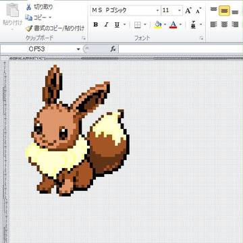This screenshot has width=243, height=243.
Task: Open the fill color dropdown arrow
Action: click(165, 24)
